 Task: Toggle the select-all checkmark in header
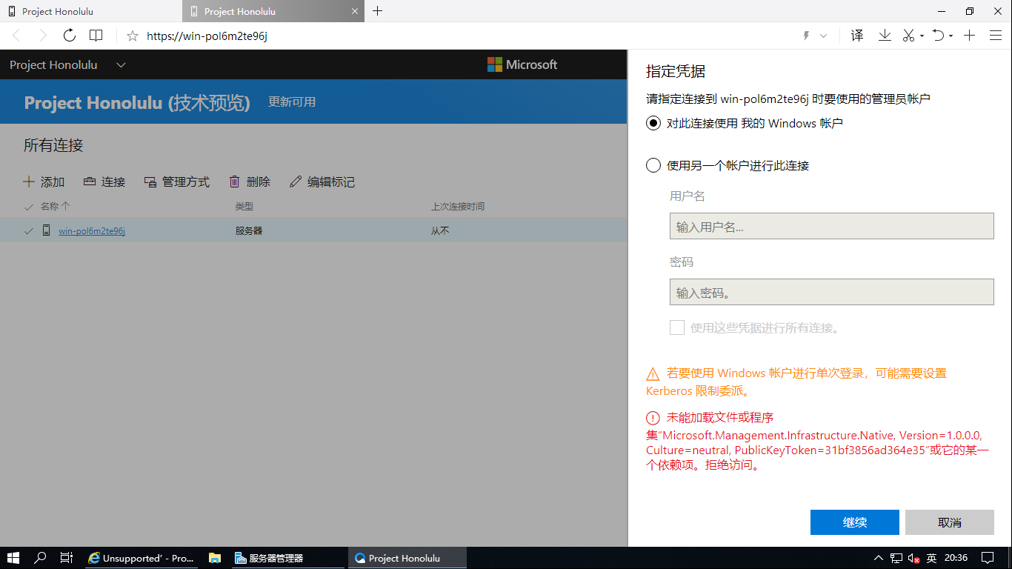click(x=29, y=207)
